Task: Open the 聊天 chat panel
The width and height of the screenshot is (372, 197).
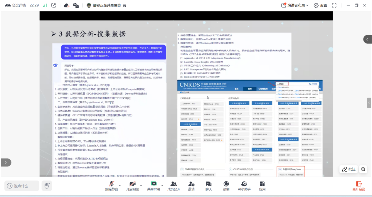Action: click(209, 186)
